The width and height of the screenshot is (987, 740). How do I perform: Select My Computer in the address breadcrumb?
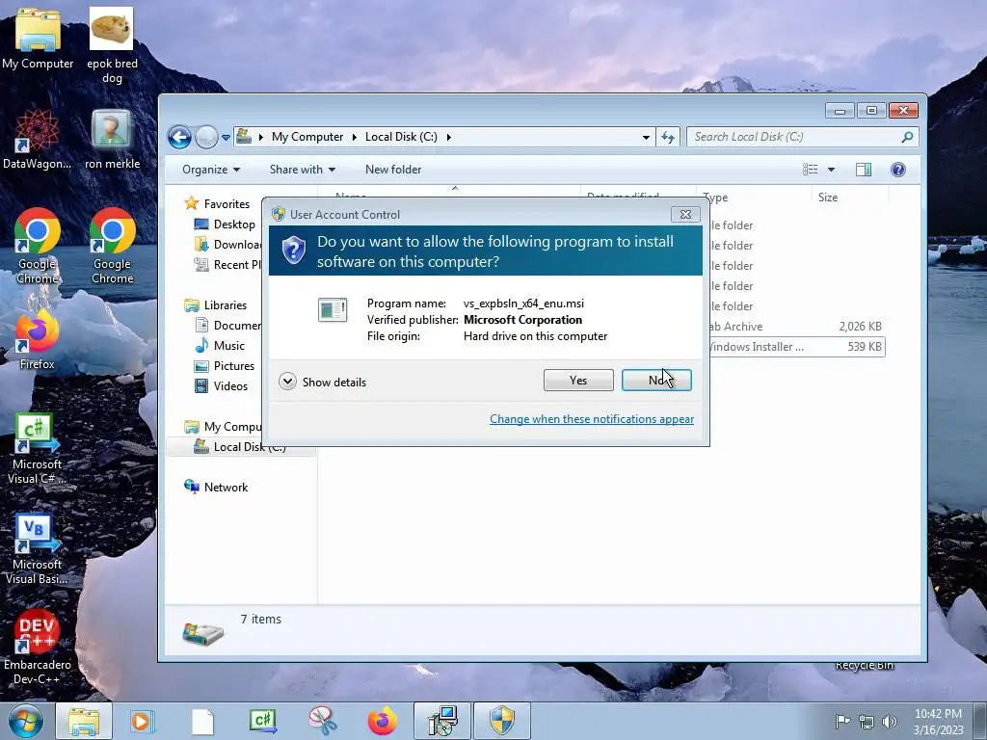(307, 137)
